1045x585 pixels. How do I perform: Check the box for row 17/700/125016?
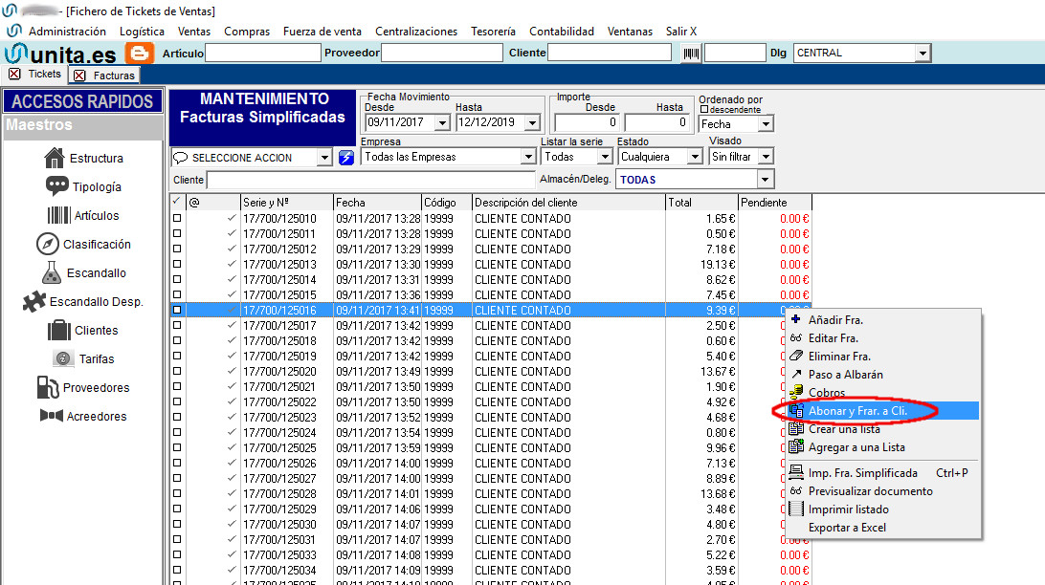tap(177, 310)
